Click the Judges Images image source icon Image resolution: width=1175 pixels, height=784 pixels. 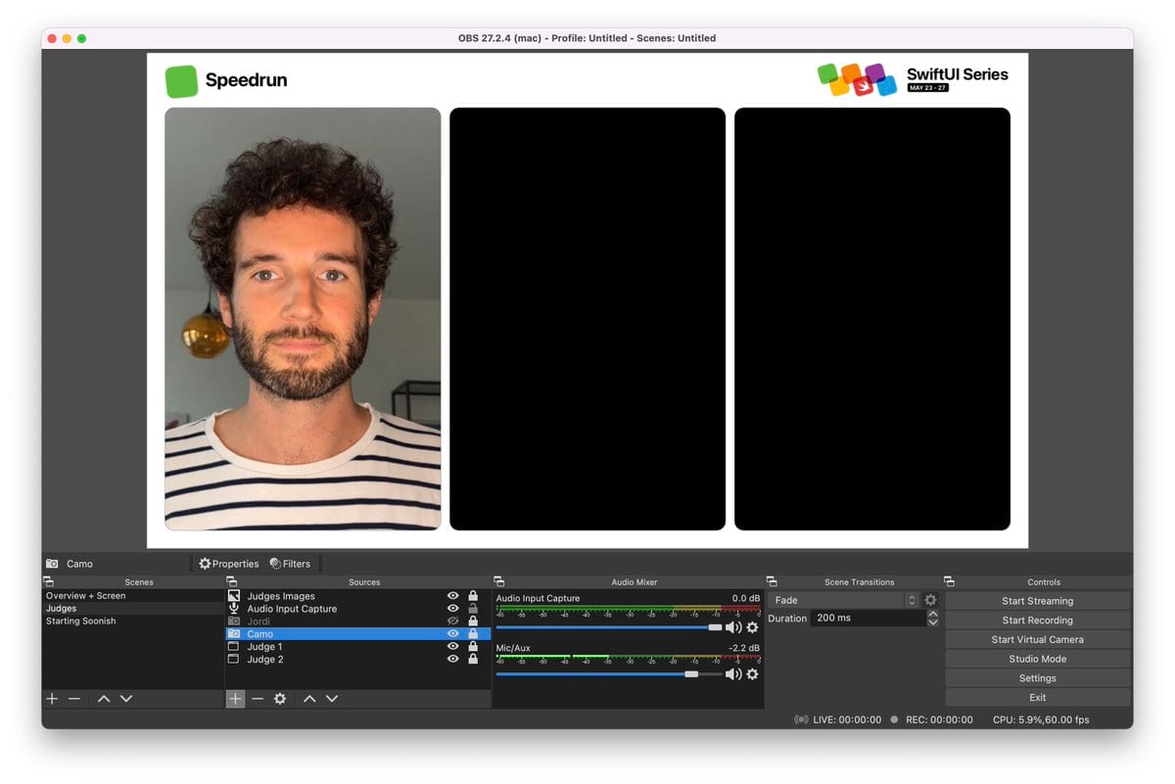pyautogui.click(x=234, y=596)
